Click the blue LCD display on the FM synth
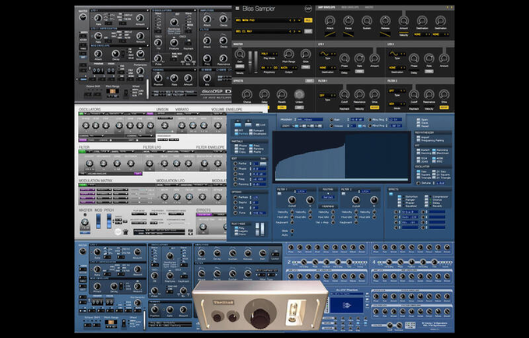This screenshot has height=338, width=529. [x=347, y=305]
